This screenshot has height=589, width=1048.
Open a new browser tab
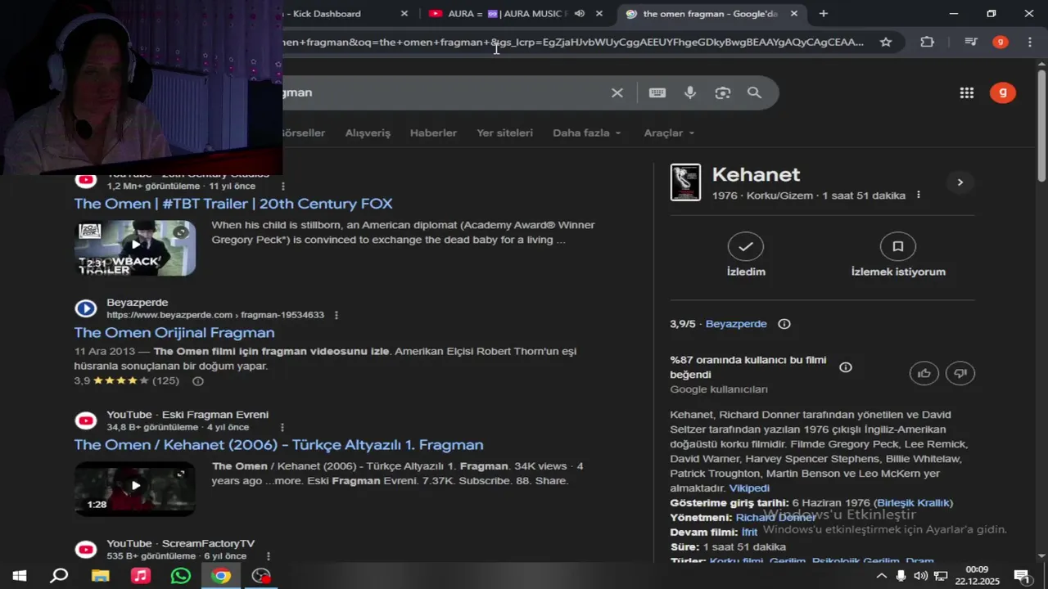click(824, 14)
